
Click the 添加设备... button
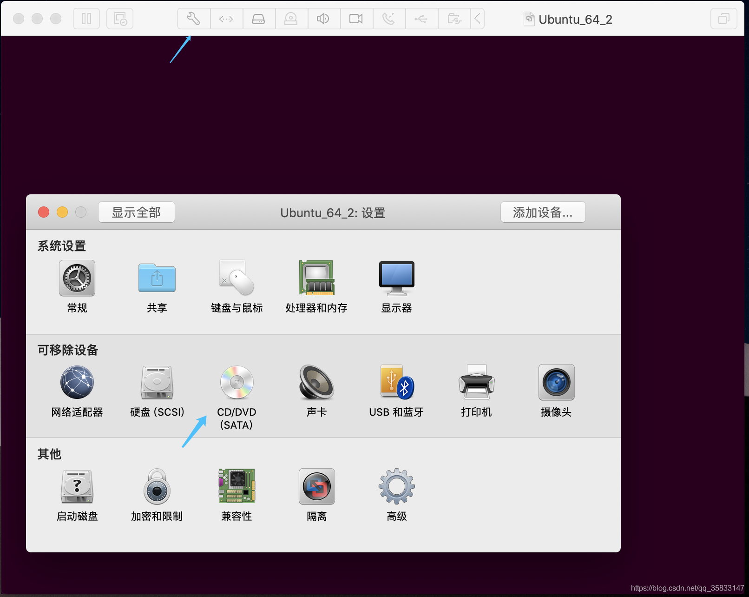pos(543,212)
